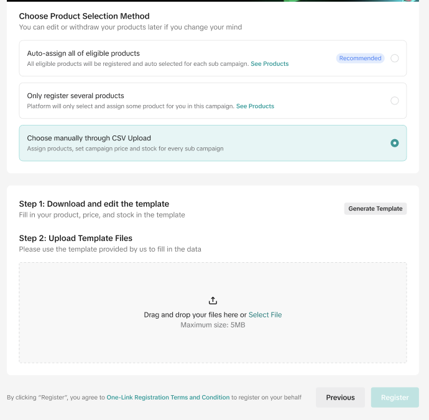Select the Auto-assign all eligible products radio
This screenshot has width=429, height=420.
[395, 58]
